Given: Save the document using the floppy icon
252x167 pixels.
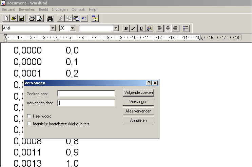Looking at the screenshot, I should point(21,18).
